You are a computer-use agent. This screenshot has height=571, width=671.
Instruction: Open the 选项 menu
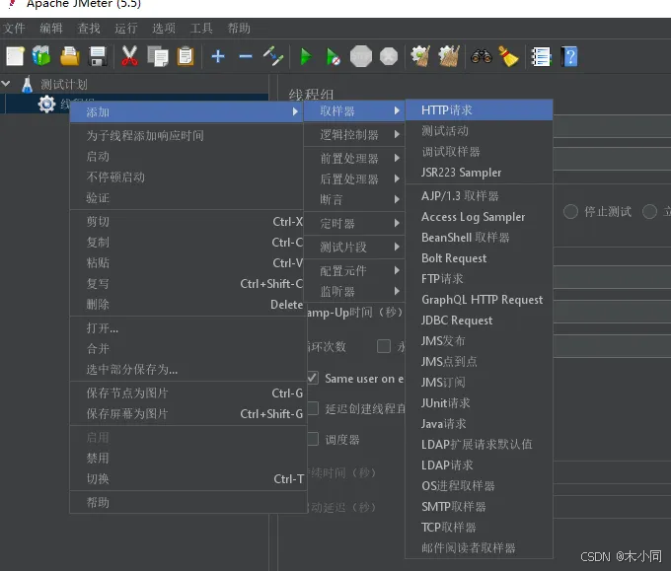[x=164, y=29]
